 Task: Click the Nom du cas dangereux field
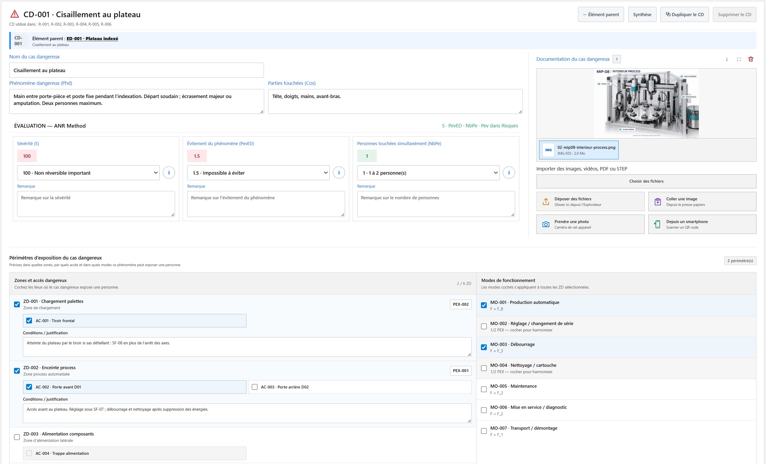point(136,70)
